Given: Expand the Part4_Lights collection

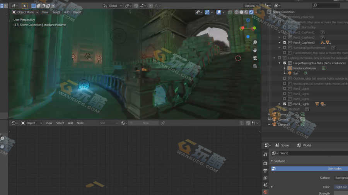Looking at the screenshot, I should coord(280,104).
